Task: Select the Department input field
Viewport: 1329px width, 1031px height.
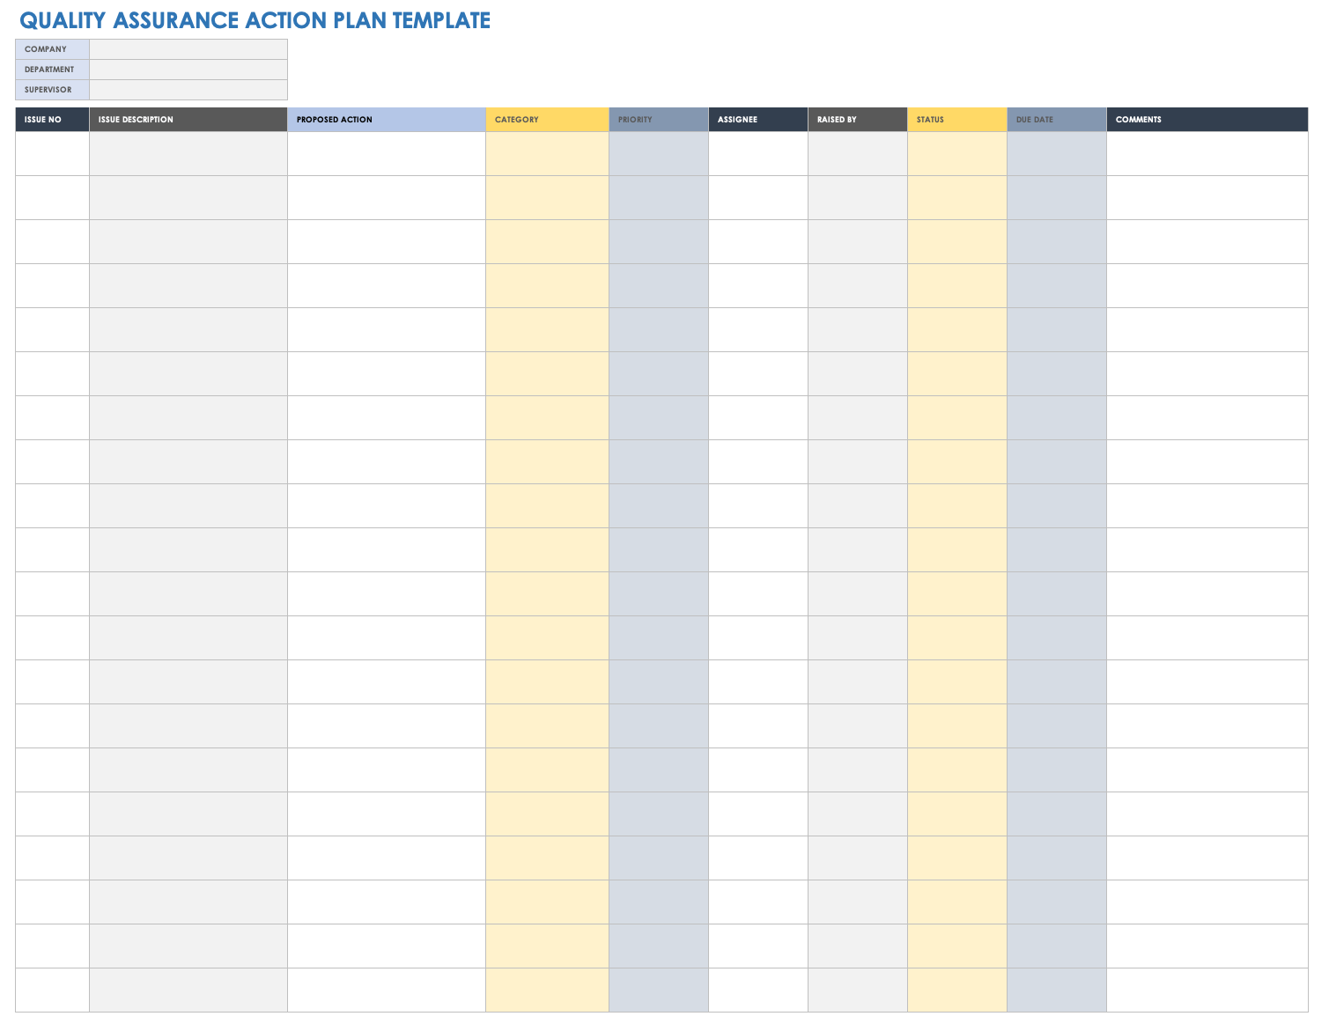Action: (x=188, y=70)
